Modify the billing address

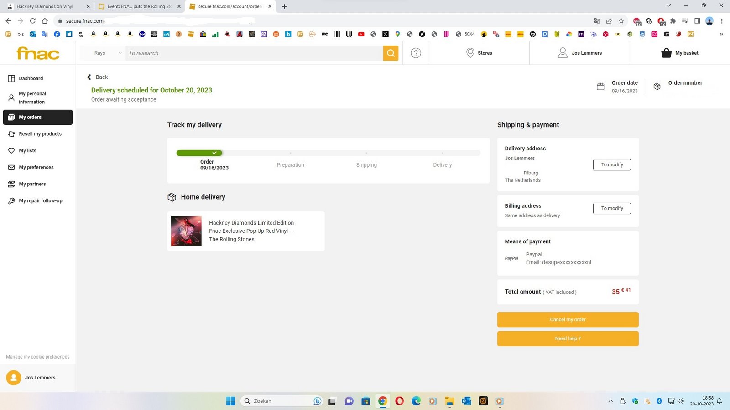(x=612, y=208)
